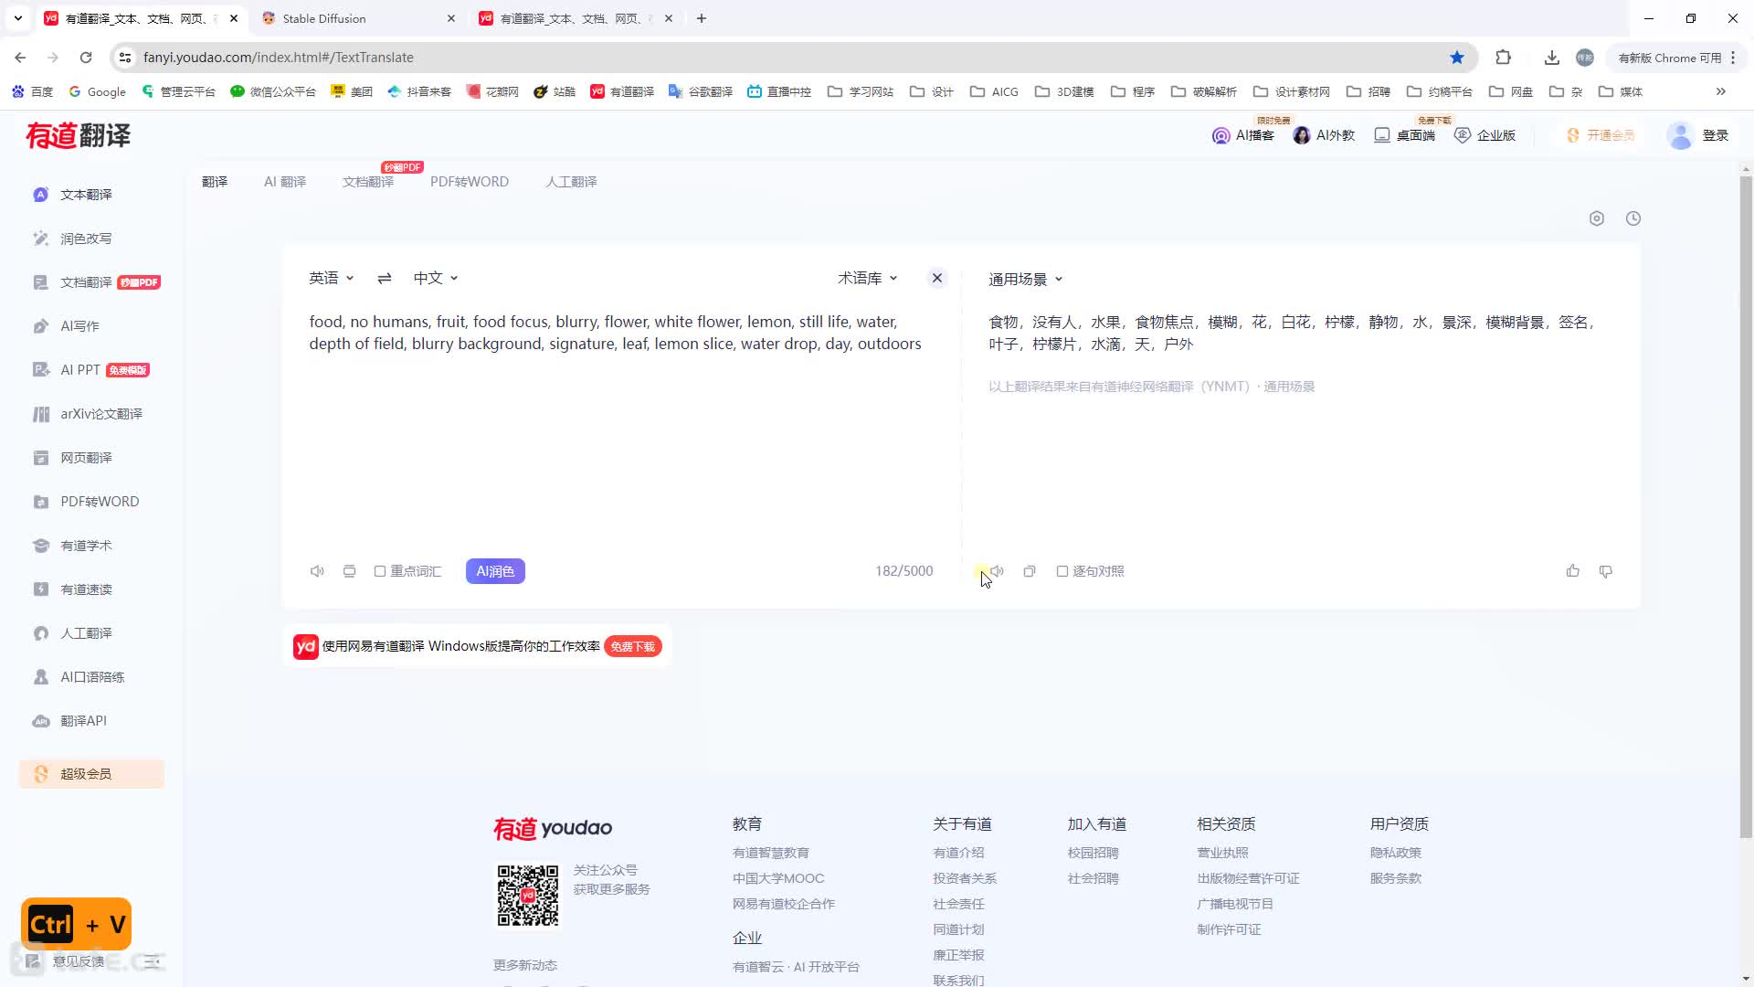
Task: Open the 中国大学MOOC footer link
Action: (x=778, y=878)
